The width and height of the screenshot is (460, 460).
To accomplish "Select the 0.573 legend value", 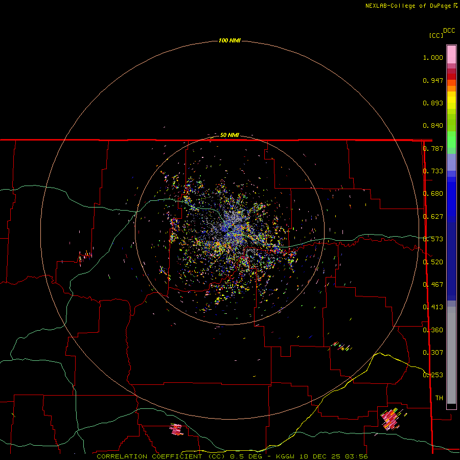I will (x=433, y=239).
